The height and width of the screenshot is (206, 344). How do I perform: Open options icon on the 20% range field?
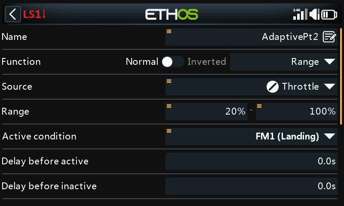click(x=169, y=106)
